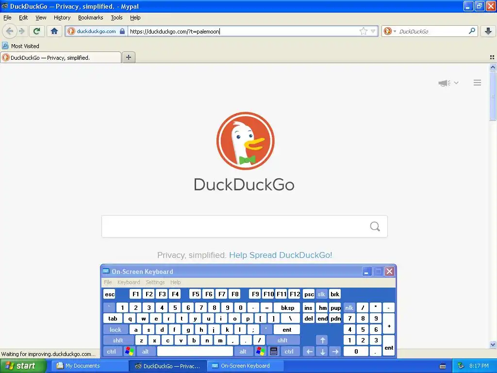Click the tab key on the keyboard

113,319
